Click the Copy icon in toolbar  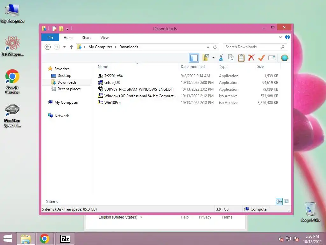tap(231, 58)
